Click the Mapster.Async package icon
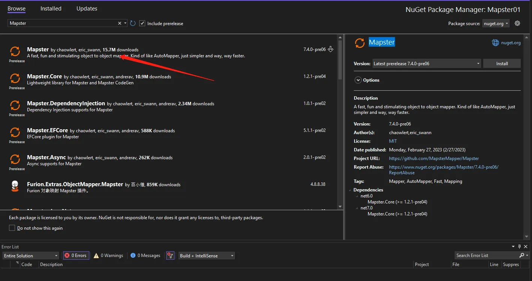Image resolution: width=532 pixels, height=281 pixels. [x=15, y=159]
